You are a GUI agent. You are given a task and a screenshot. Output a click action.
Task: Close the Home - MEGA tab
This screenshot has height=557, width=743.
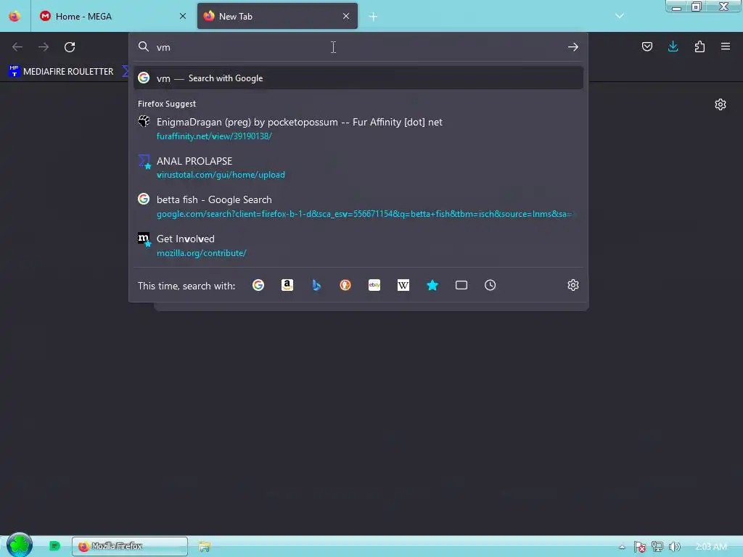point(183,16)
